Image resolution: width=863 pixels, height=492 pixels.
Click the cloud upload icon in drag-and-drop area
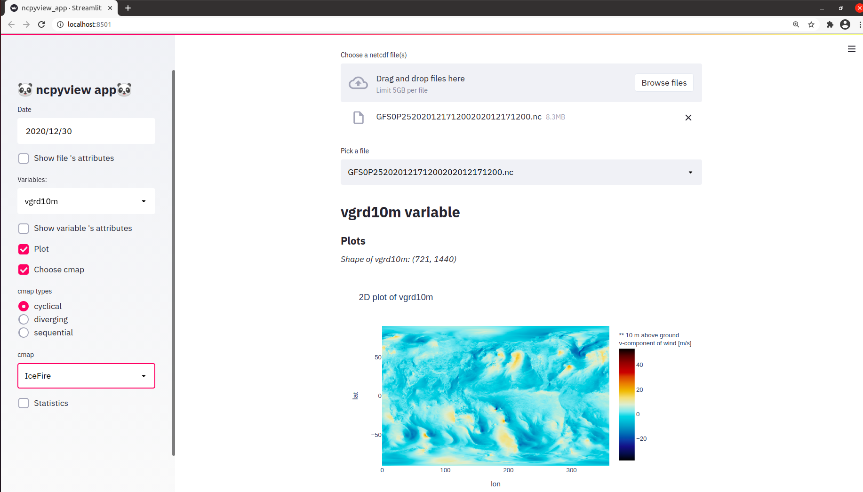(x=358, y=82)
